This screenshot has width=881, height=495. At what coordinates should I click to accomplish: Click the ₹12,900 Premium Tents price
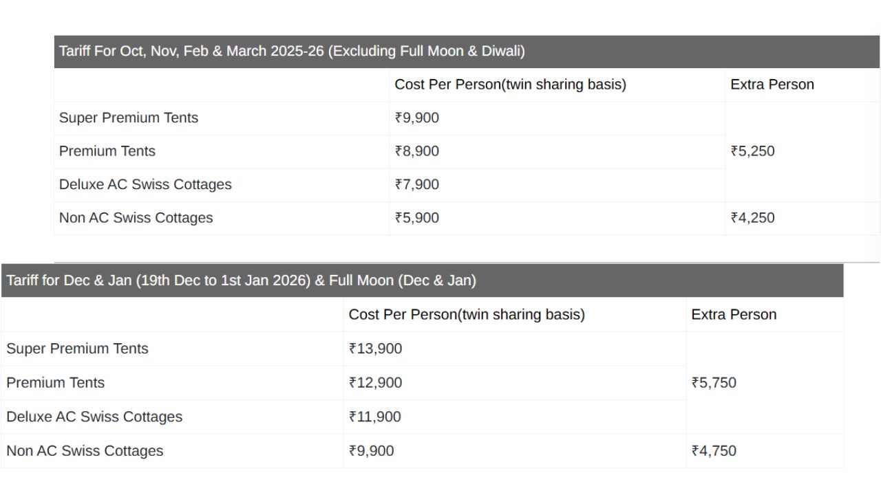pyautogui.click(x=375, y=383)
